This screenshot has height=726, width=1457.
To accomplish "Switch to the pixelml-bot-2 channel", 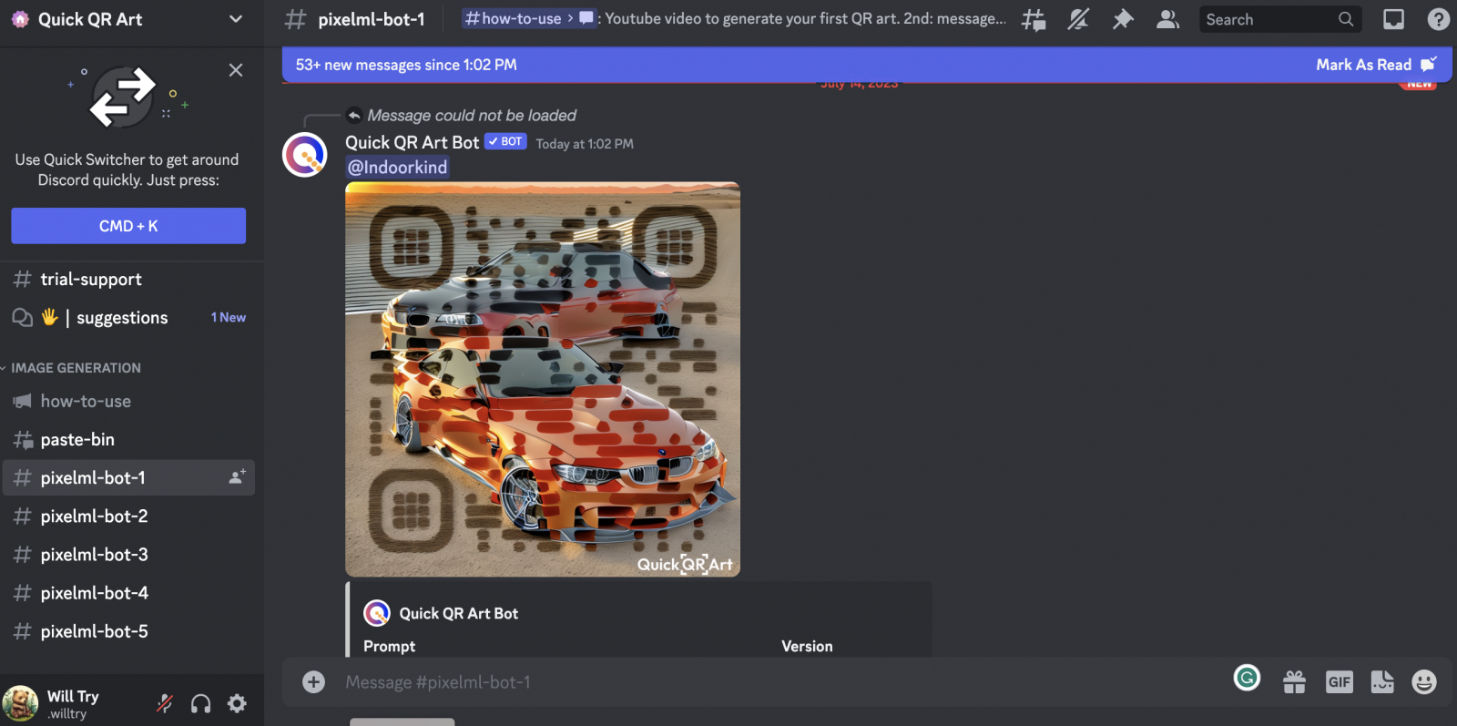I will (128, 516).
